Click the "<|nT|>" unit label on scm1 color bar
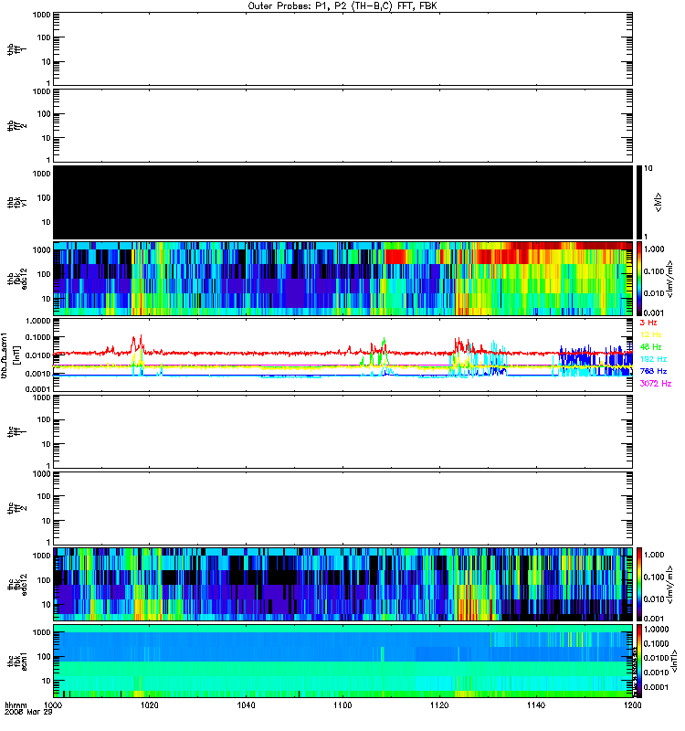 673,662
